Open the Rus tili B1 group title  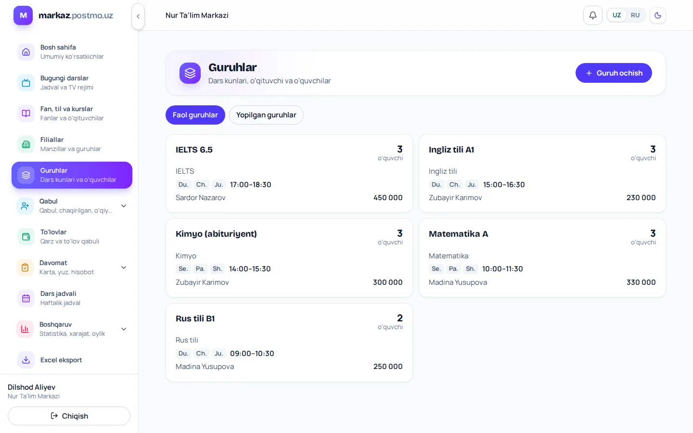195,318
